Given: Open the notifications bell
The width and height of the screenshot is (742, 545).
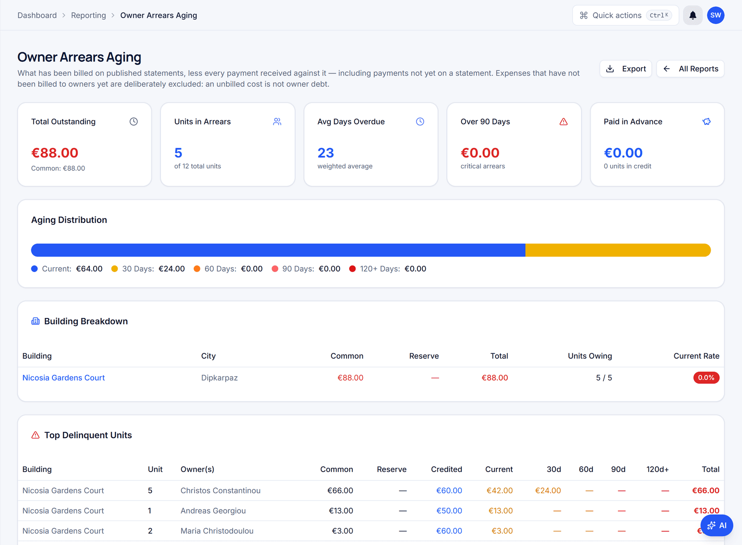Looking at the screenshot, I should [692, 15].
